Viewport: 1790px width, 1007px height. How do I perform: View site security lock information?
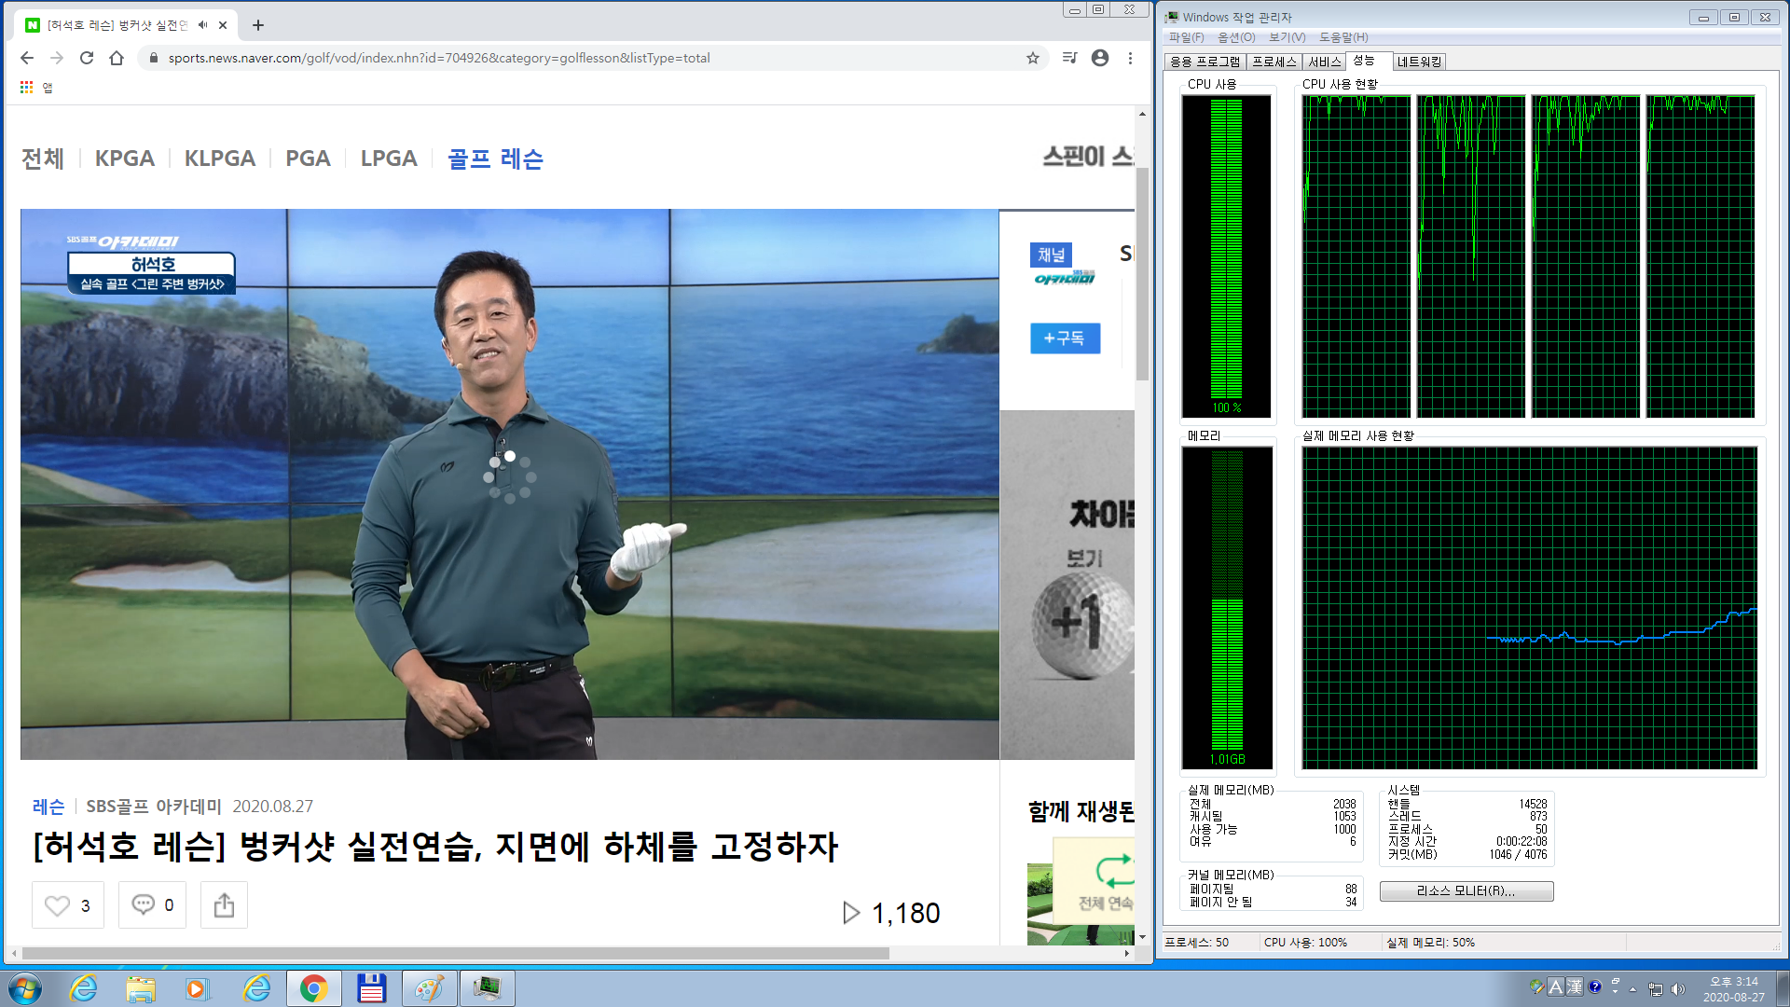click(x=154, y=58)
